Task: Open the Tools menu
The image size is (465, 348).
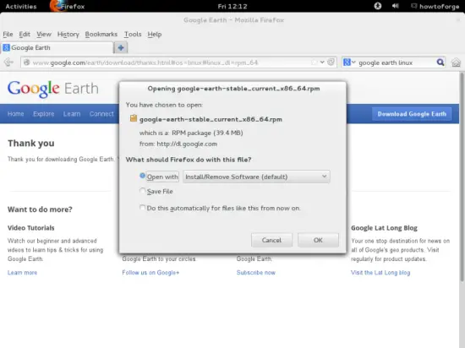Action: pyautogui.click(x=133, y=35)
